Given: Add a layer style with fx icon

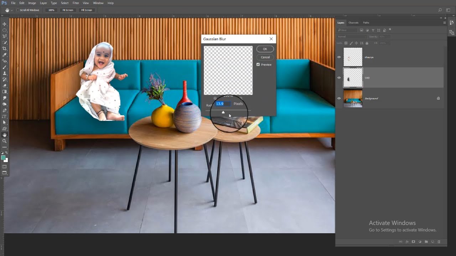Looking at the screenshot, I should pyautogui.click(x=407, y=242).
